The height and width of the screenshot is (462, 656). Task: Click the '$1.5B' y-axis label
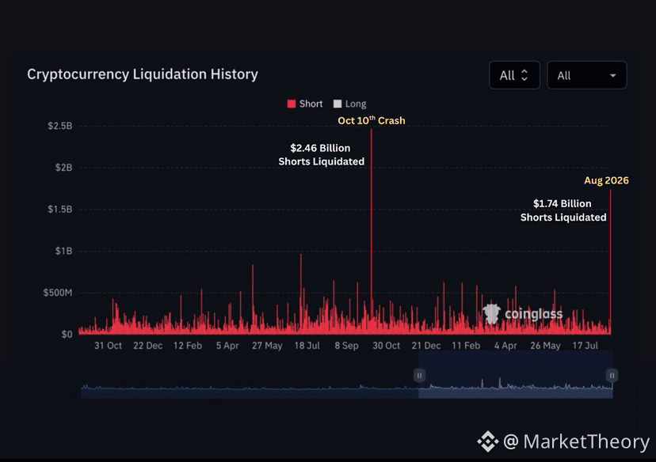(60, 210)
